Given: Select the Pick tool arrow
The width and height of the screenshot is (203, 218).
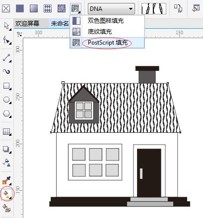Looking at the screenshot, I should tap(7, 26).
